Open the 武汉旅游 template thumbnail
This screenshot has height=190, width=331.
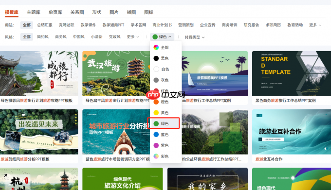(x=116, y=73)
